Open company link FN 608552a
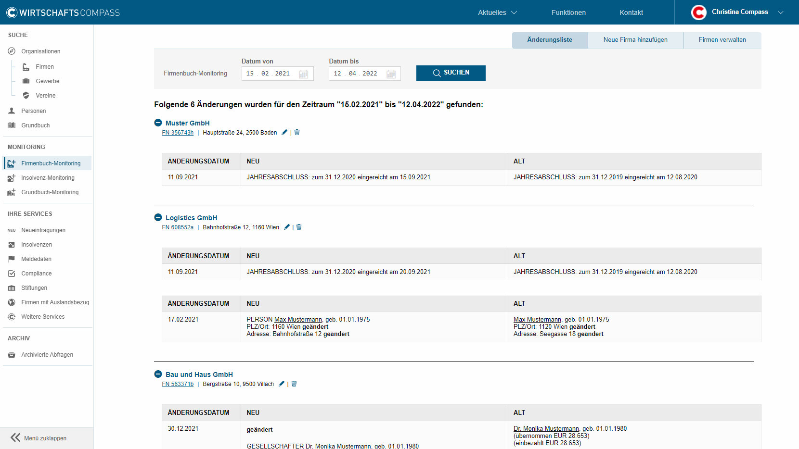 178,227
